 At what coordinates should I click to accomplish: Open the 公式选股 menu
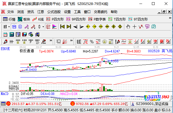pyautogui.click(x=54, y=12)
